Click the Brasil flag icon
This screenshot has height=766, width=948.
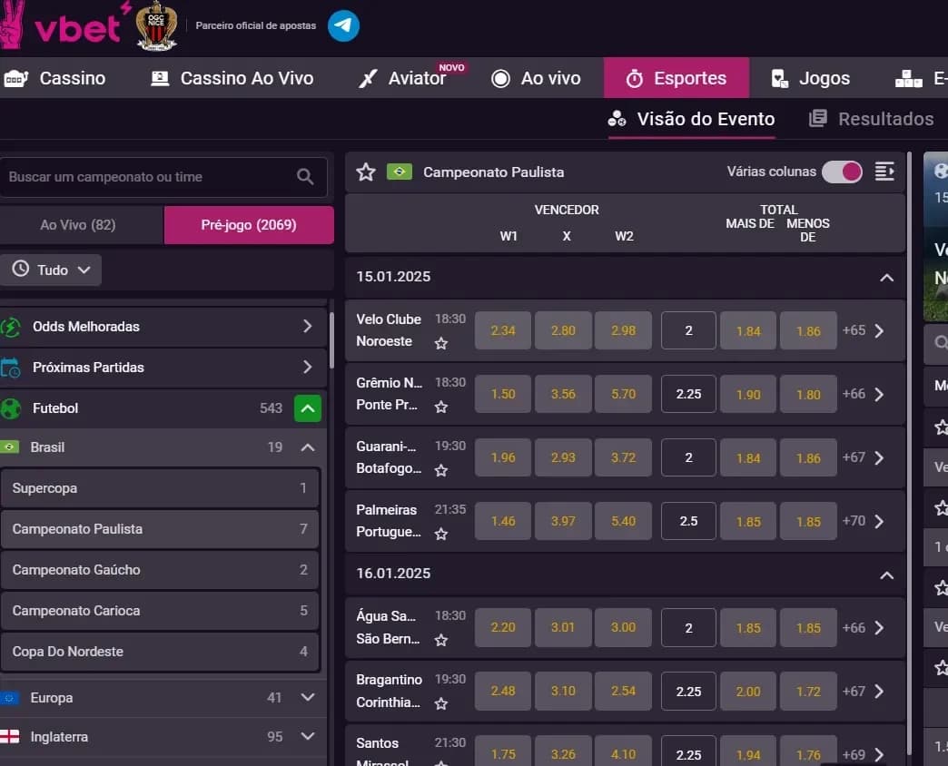coord(9,447)
